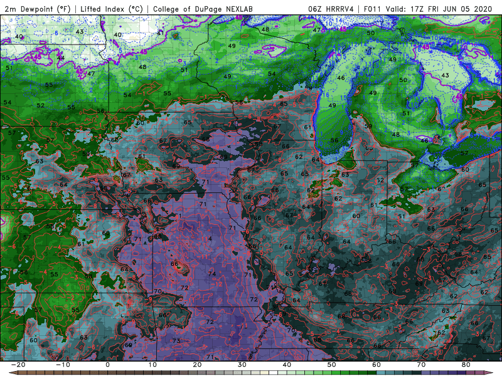Click the "-20" colorbar label
Viewport: 502px width, 376px height.
[18, 365]
